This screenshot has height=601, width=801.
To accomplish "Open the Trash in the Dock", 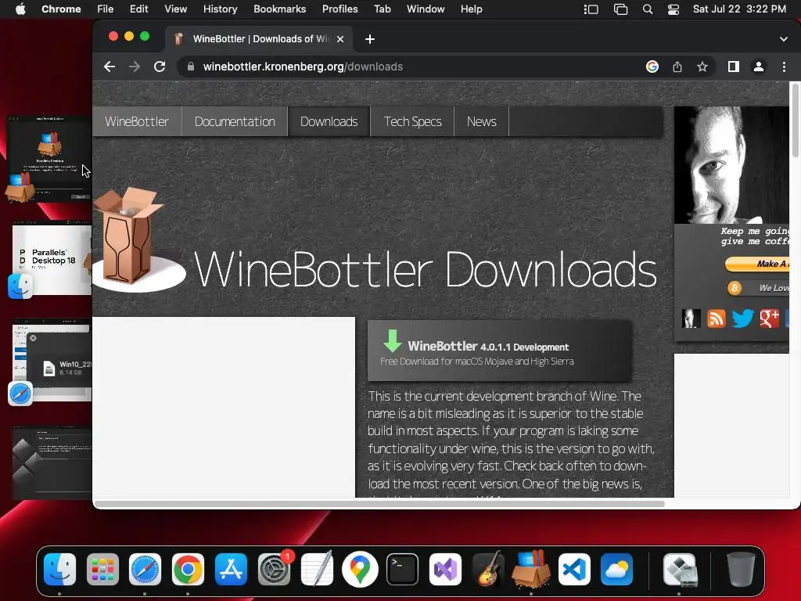I will tap(741, 570).
